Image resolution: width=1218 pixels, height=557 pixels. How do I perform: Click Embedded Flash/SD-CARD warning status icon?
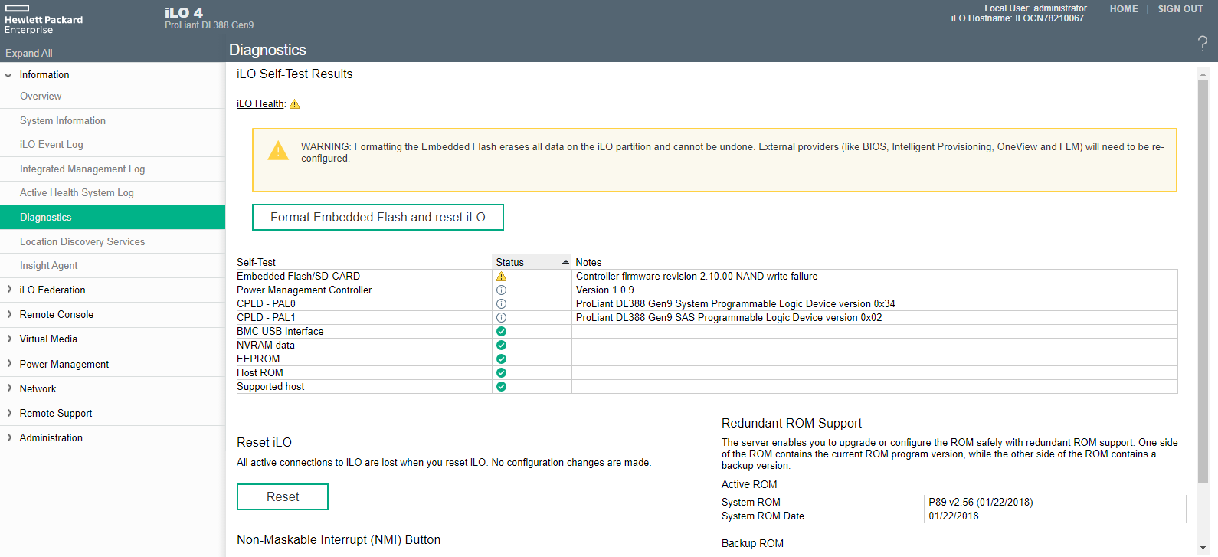pyautogui.click(x=501, y=277)
